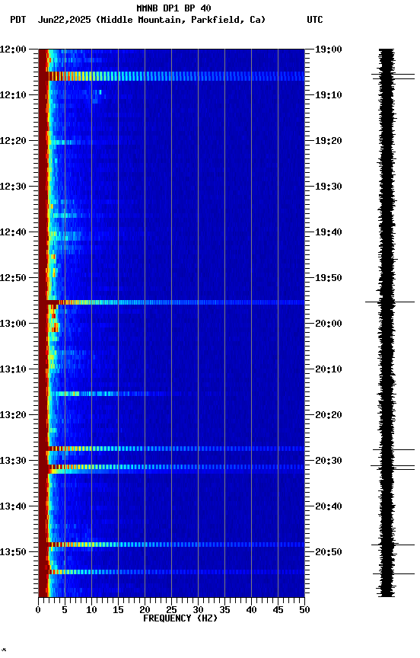This screenshot has width=420, height=658.
Task: Click the 40 Hz frequency axis label
Action: tap(251, 610)
